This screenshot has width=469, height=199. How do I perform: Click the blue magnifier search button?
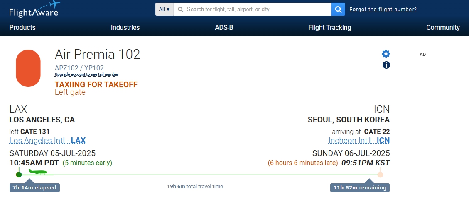point(338,9)
